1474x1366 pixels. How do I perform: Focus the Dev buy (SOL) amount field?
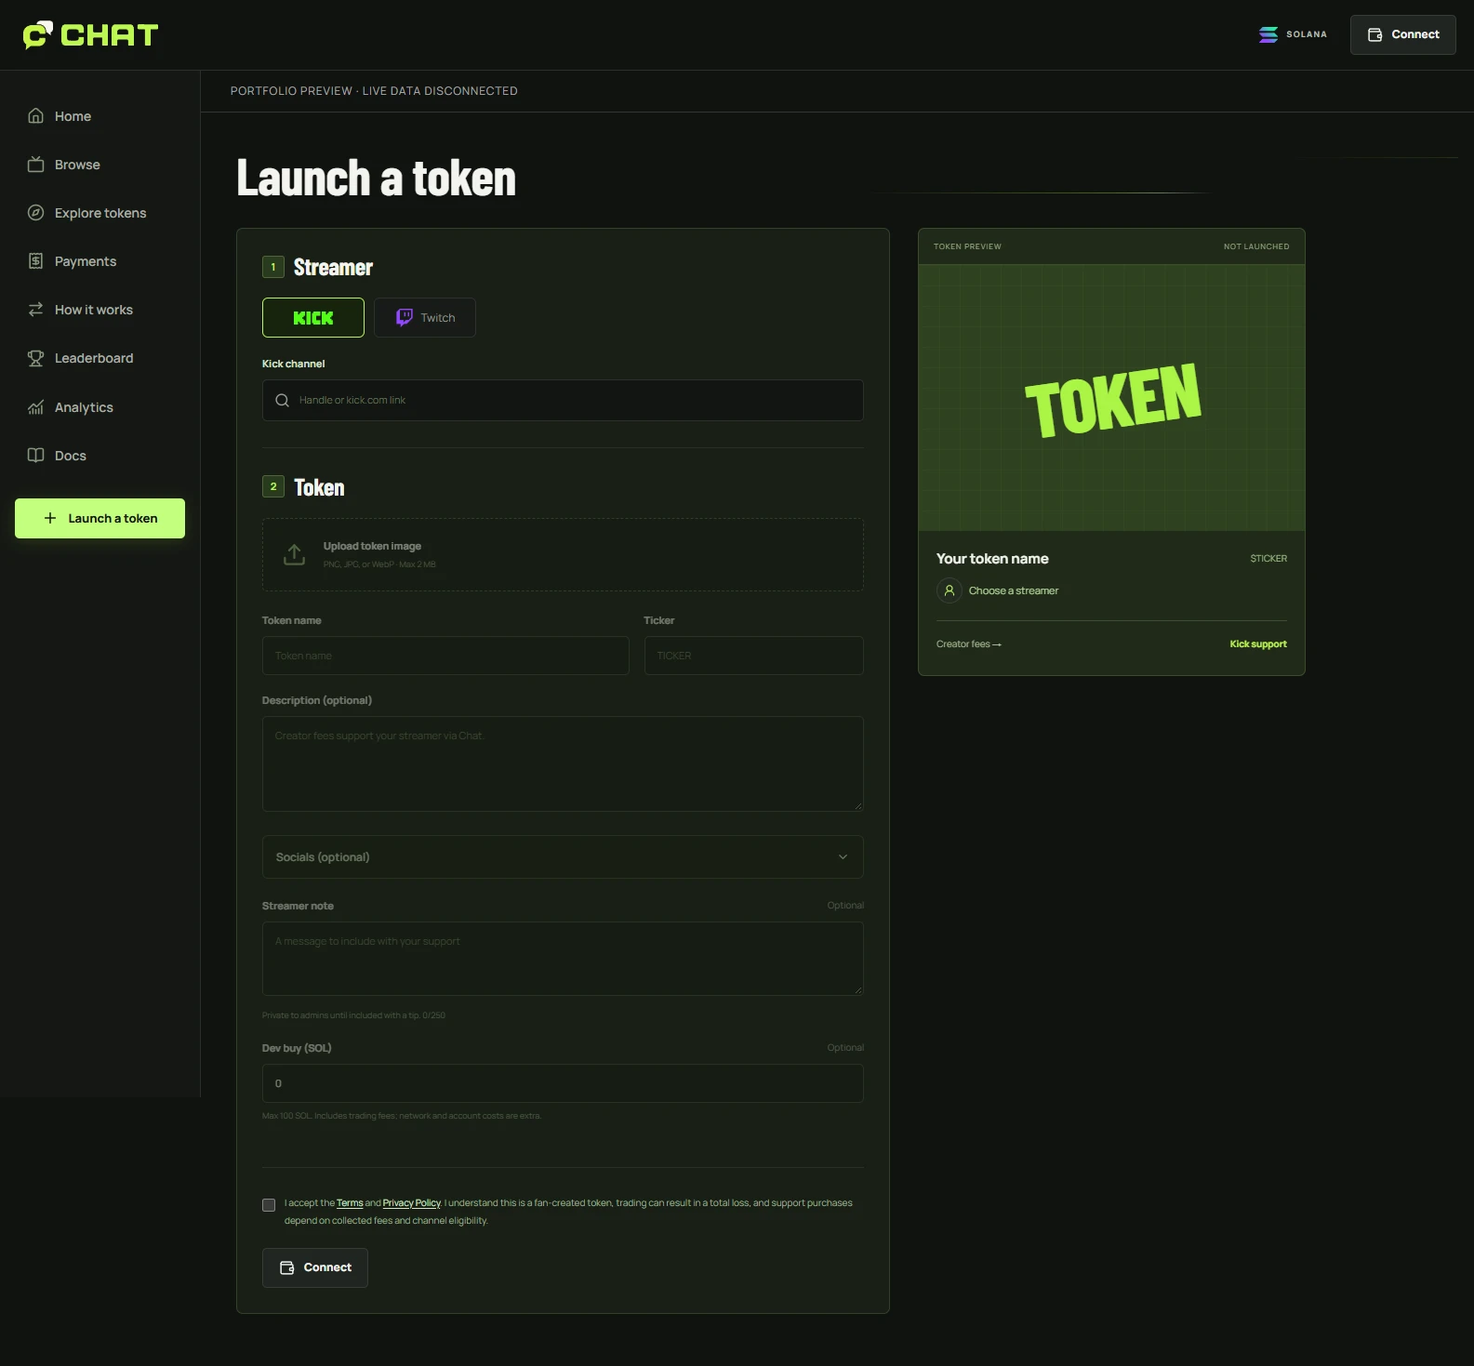(563, 1083)
